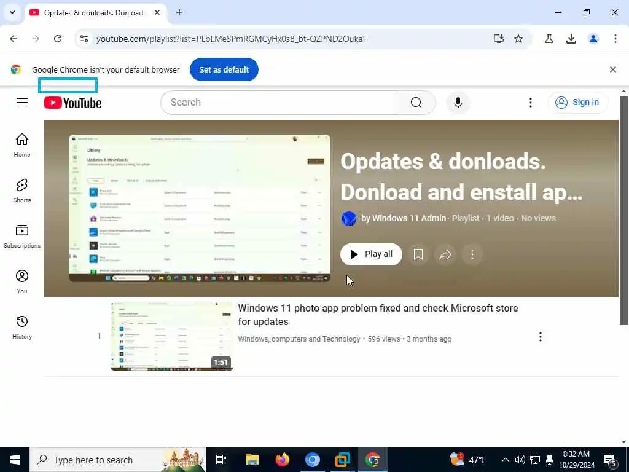The image size is (629, 472).
Task: Open 'Windows, computers and Technology' channel link
Action: tap(299, 339)
